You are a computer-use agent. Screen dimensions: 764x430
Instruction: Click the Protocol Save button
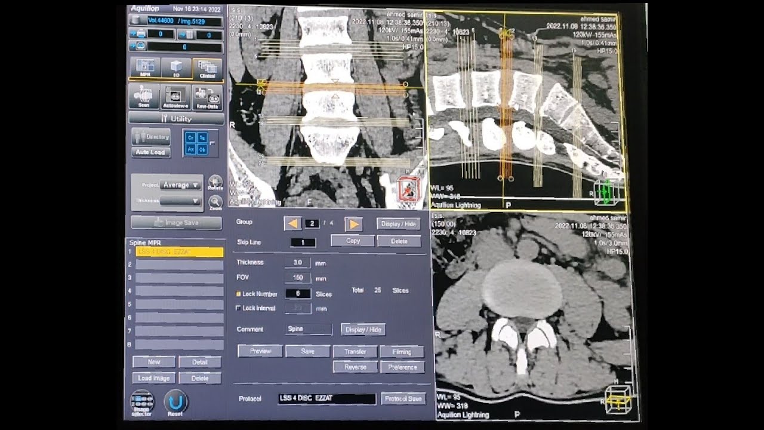(x=403, y=398)
